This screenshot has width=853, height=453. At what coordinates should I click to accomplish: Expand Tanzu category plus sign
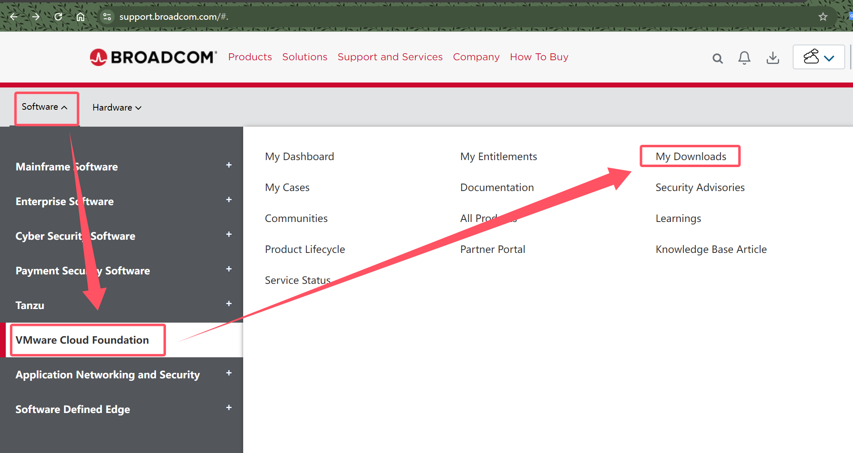click(x=229, y=304)
